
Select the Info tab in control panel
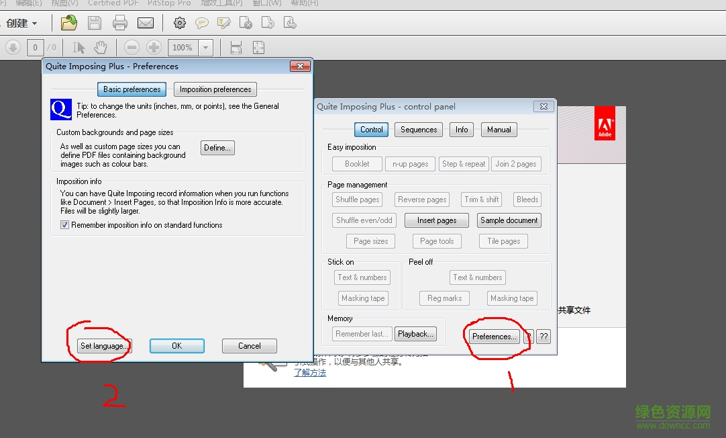pyautogui.click(x=462, y=129)
